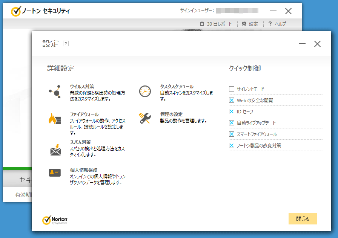This screenshot has width=338, height=238.
Task: Minimize the 設定 dialog window
Action: (302, 44)
